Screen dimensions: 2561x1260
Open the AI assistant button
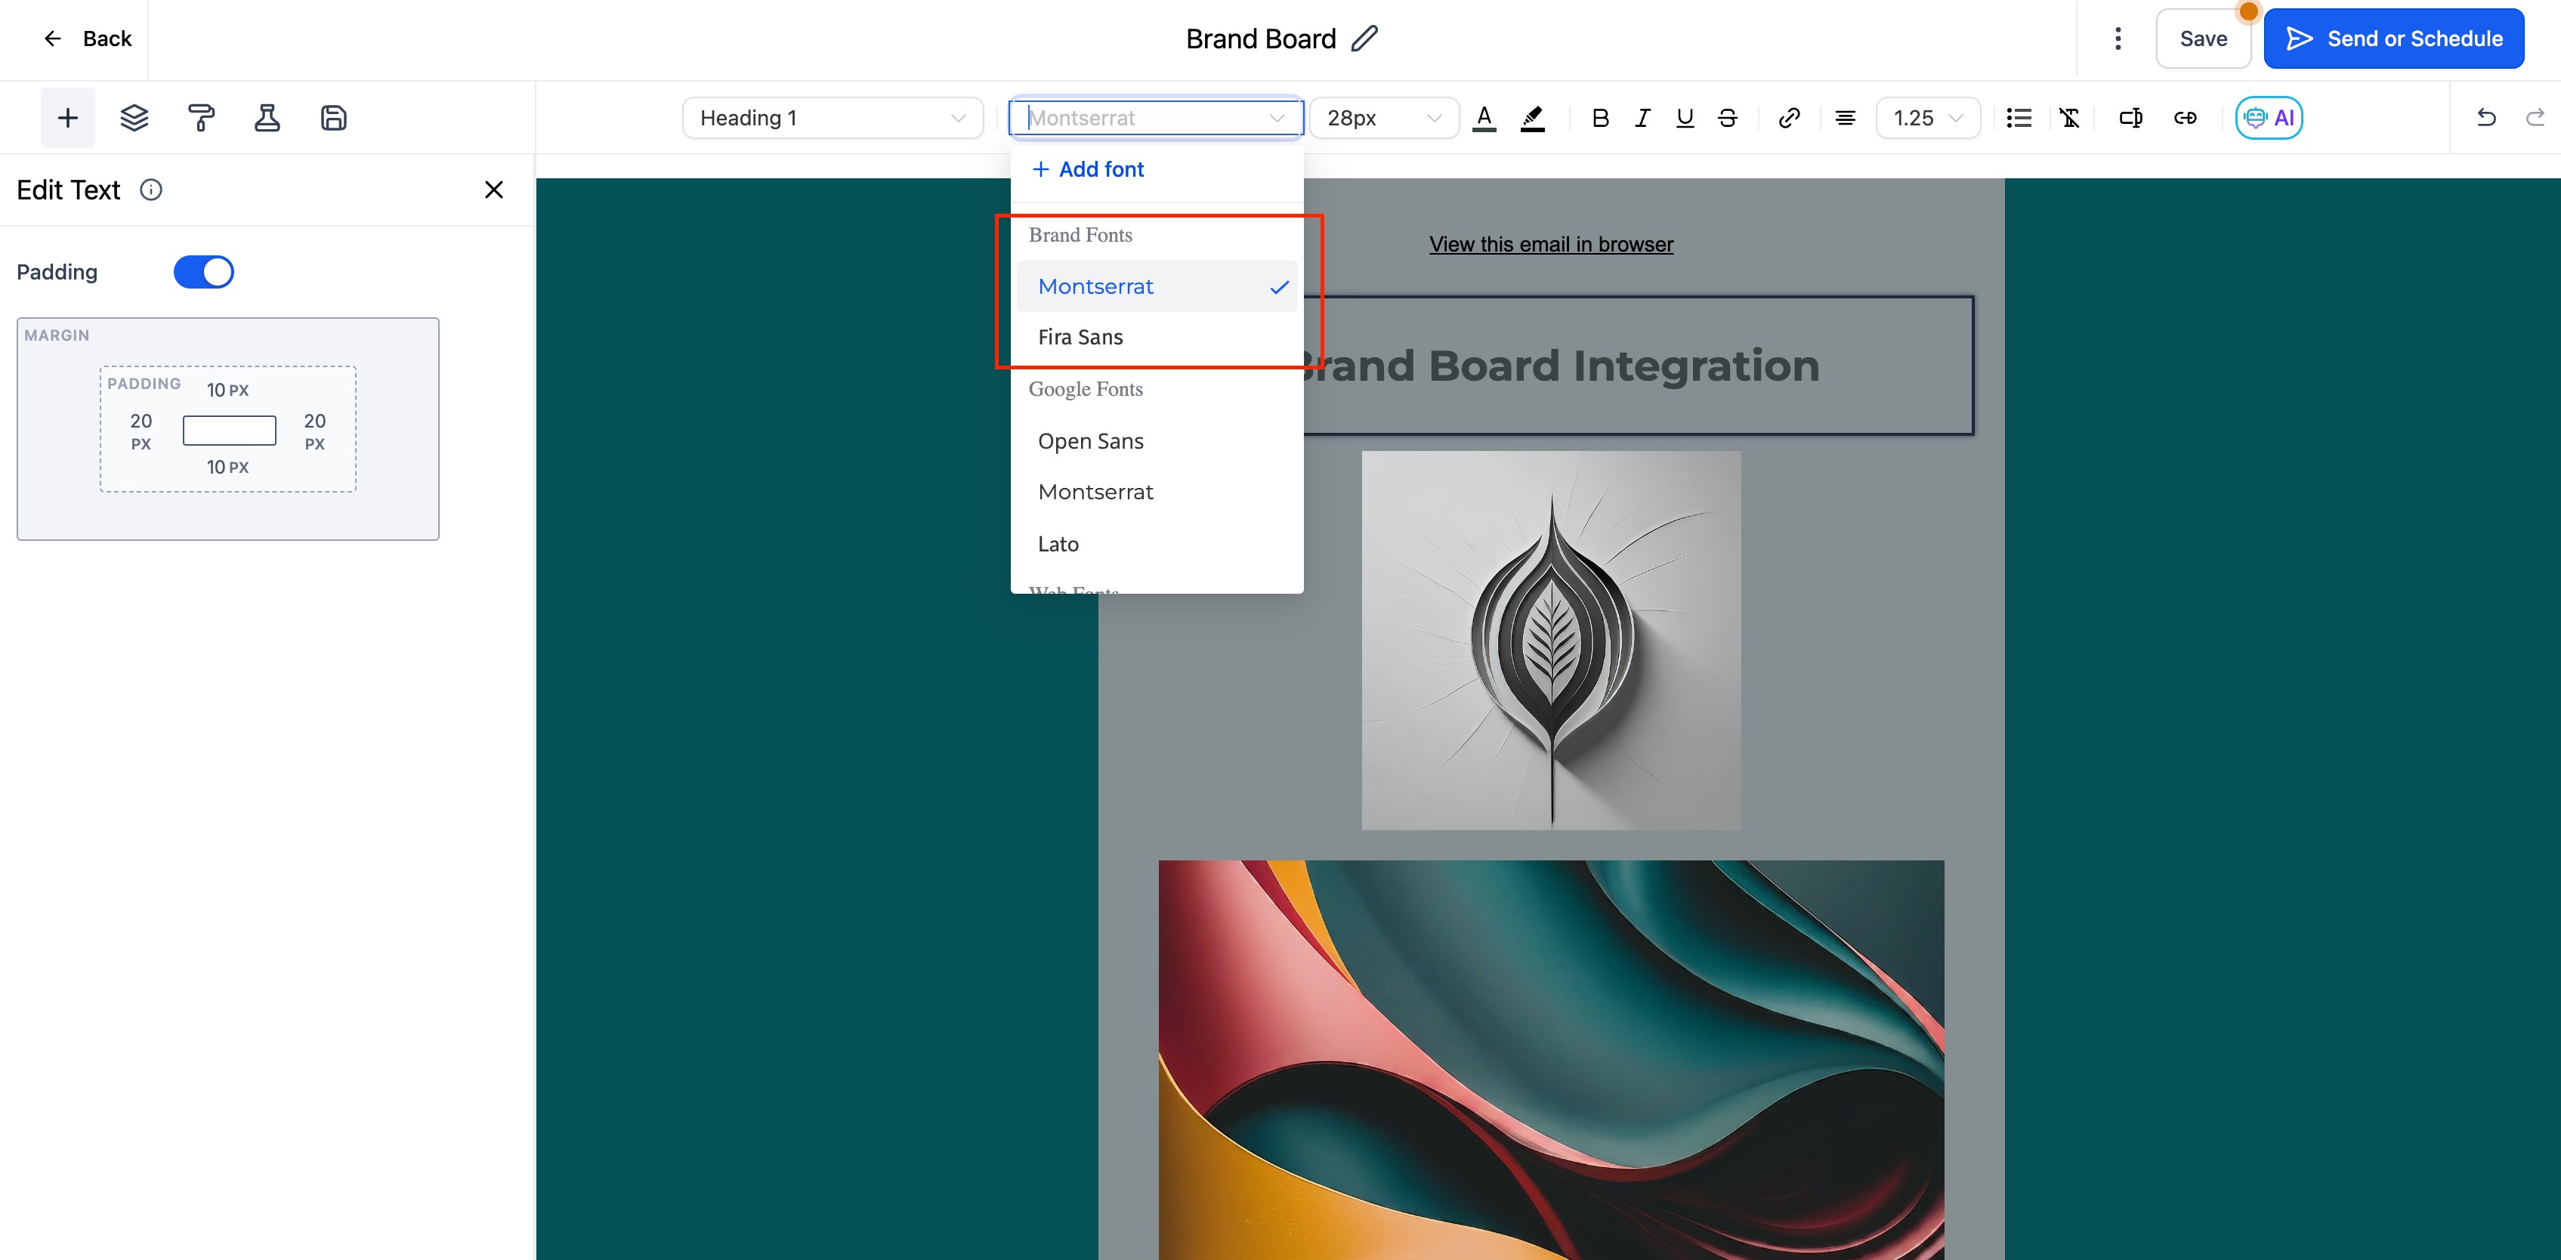click(2268, 117)
